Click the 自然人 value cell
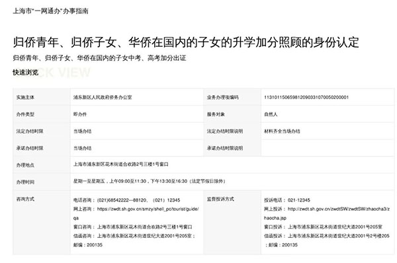Image resolution: width=397 pixels, height=263 pixels. coord(328,114)
